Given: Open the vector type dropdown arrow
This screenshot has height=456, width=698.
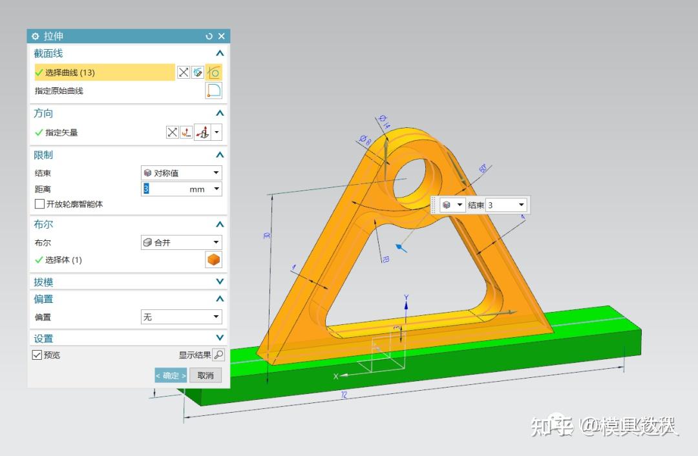Looking at the screenshot, I should pos(217,132).
